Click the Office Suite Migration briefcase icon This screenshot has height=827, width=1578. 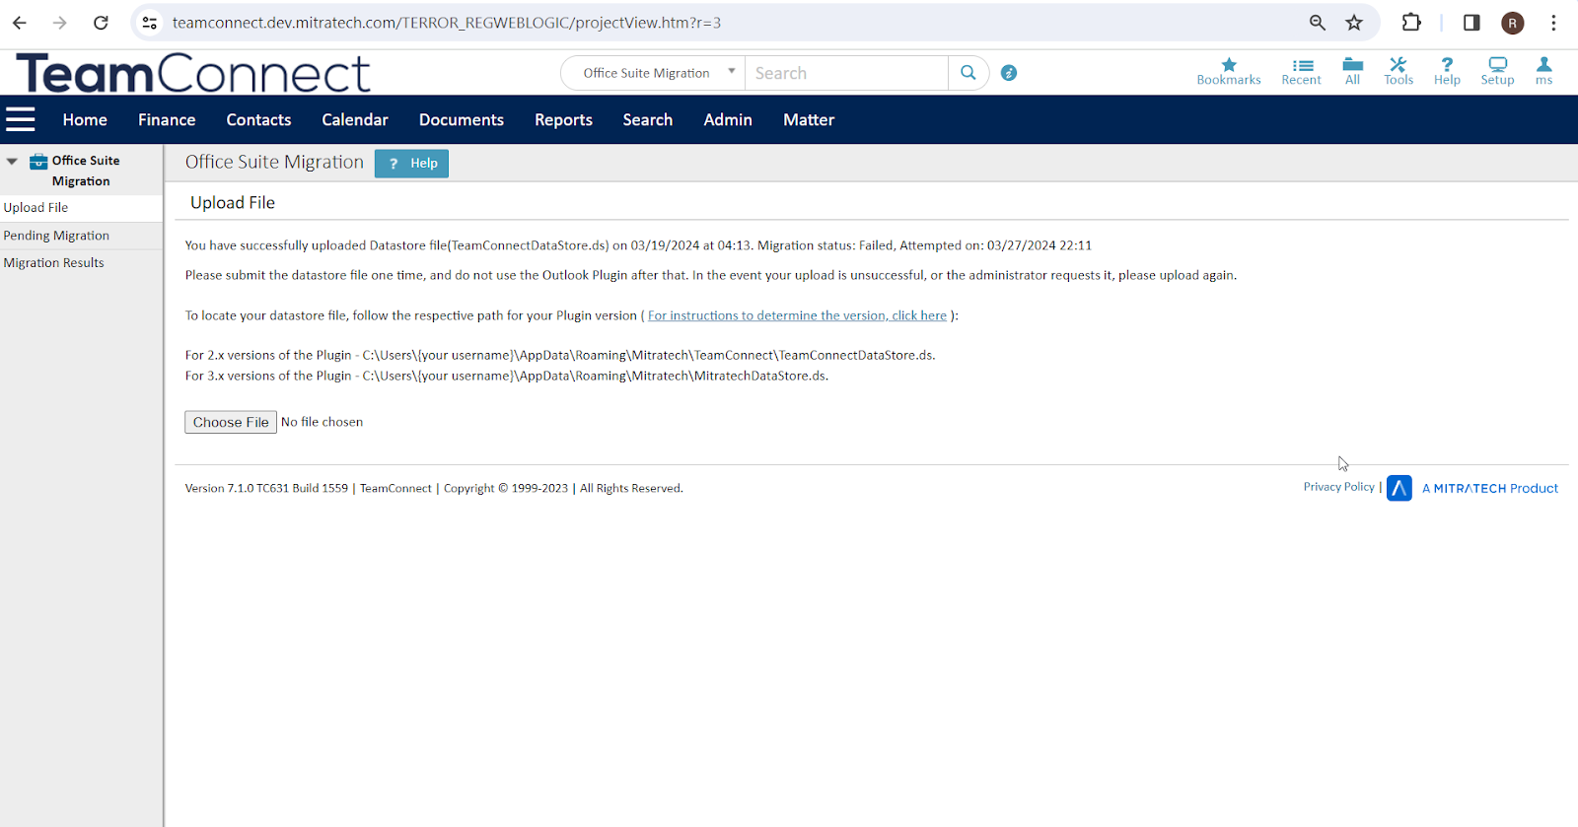tap(38, 162)
